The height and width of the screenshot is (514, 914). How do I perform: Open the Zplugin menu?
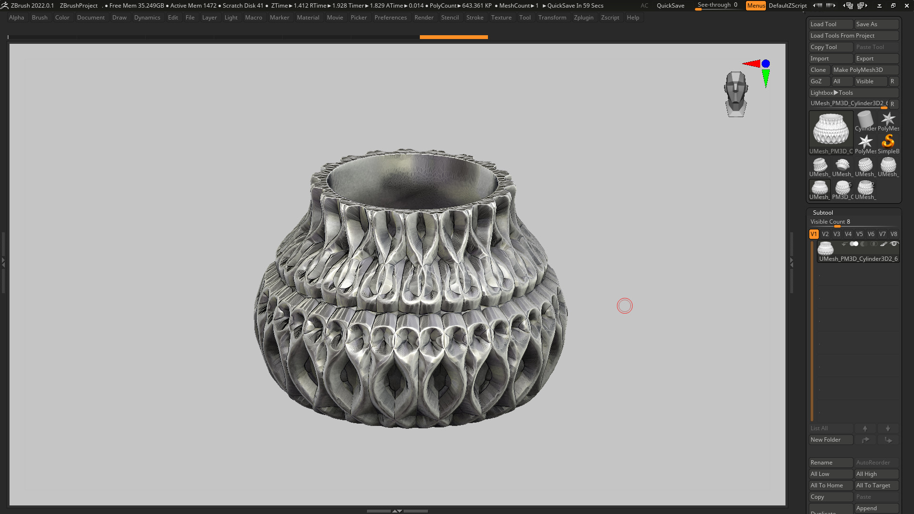(584, 18)
